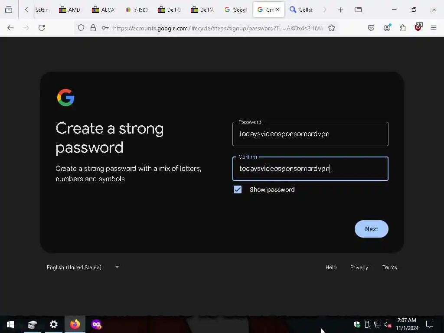Click the muted volume tray icon
The width and height of the screenshot is (444, 333).
[x=388, y=325]
